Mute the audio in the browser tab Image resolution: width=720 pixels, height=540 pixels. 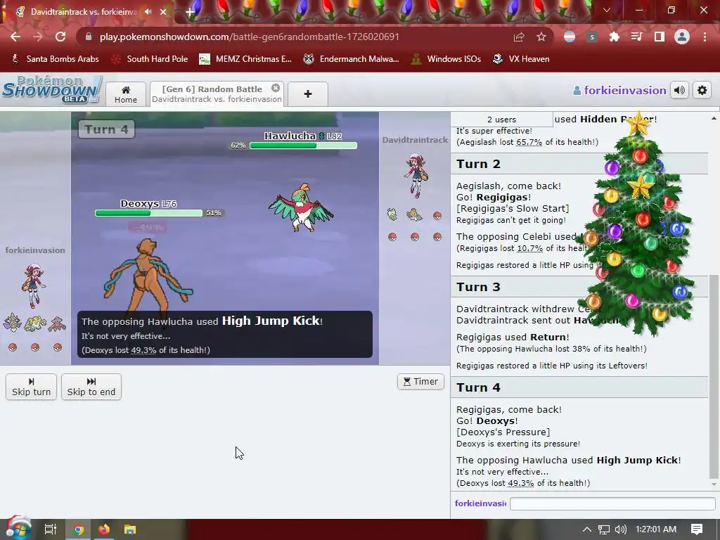148,12
